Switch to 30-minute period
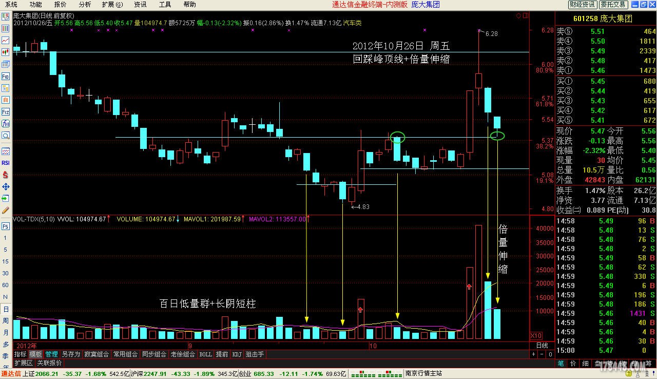The width and height of the screenshot is (657, 379). (5, 274)
